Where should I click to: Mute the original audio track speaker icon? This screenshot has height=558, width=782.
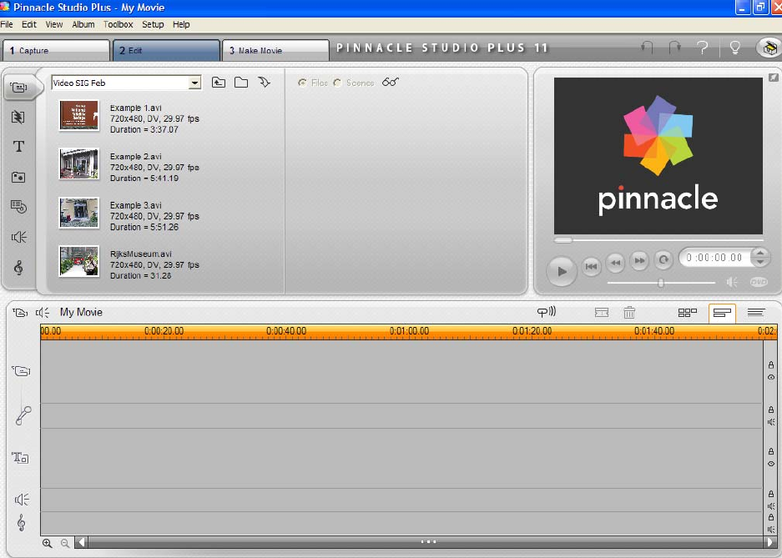coord(771,422)
